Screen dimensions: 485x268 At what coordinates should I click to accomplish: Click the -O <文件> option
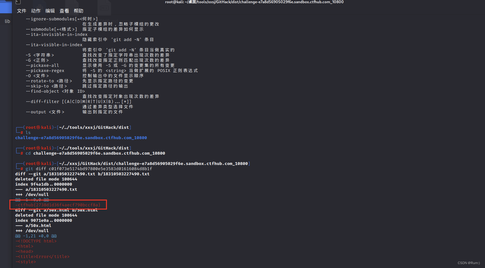(x=37, y=76)
